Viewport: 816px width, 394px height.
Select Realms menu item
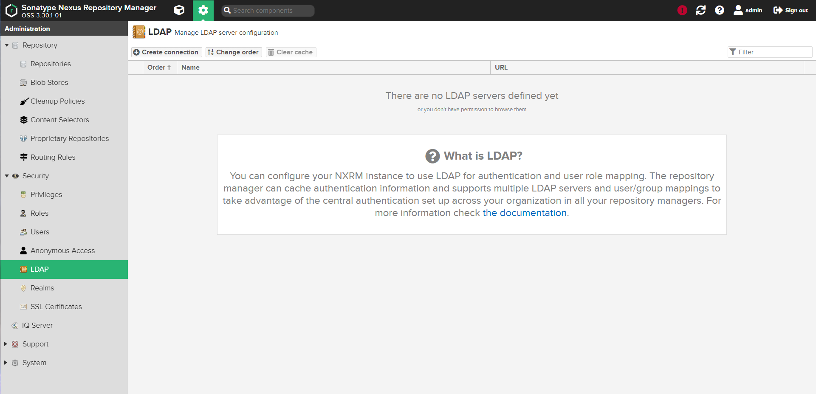pyautogui.click(x=42, y=288)
